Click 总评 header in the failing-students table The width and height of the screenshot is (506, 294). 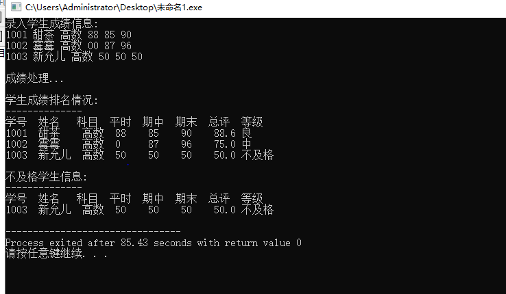click(x=219, y=198)
